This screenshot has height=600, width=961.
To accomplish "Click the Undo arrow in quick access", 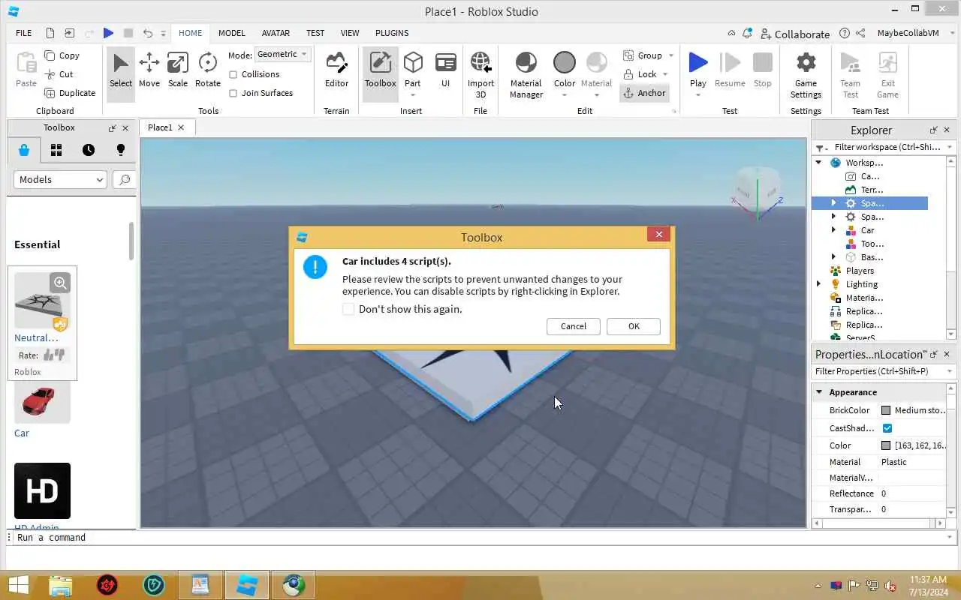I will (x=147, y=33).
